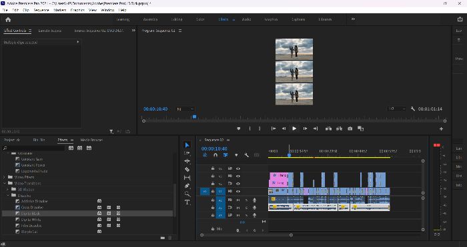The width and height of the screenshot is (467, 247).
Task: Expand the 3D Motion folder
Action: click(8, 189)
